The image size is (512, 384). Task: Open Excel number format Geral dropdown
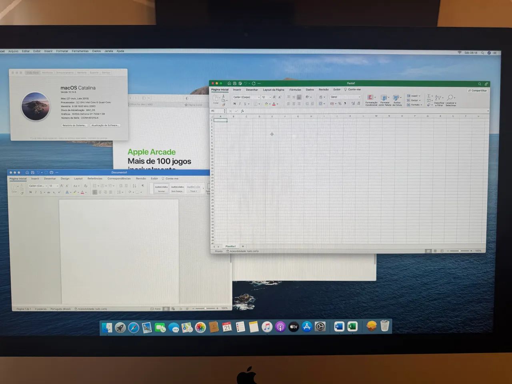click(345, 97)
